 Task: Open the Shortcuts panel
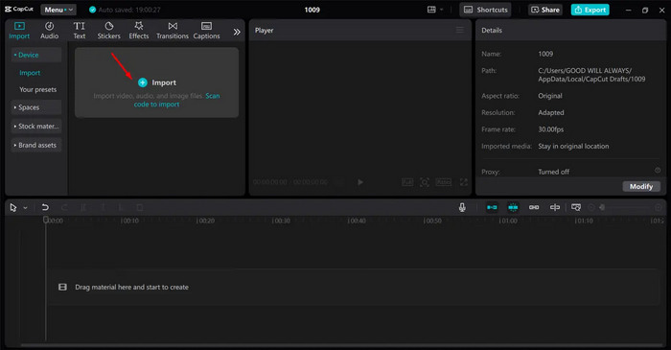point(485,10)
